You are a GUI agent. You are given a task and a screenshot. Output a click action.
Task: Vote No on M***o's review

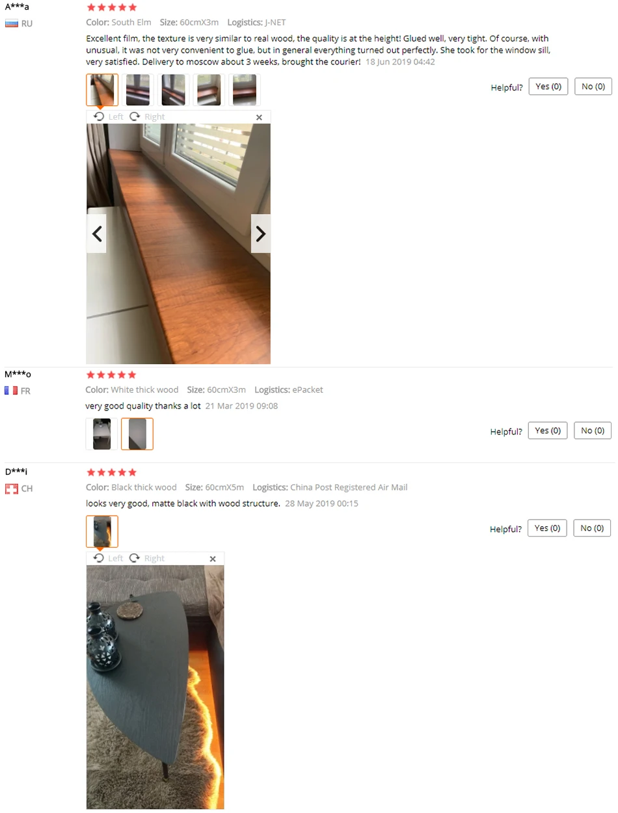(593, 431)
